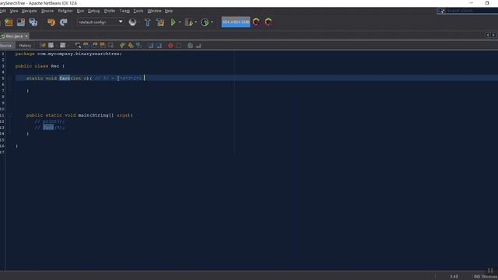The image size is (498, 280).
Task: Click the Redo arrow icon
Action: (64, 22)
